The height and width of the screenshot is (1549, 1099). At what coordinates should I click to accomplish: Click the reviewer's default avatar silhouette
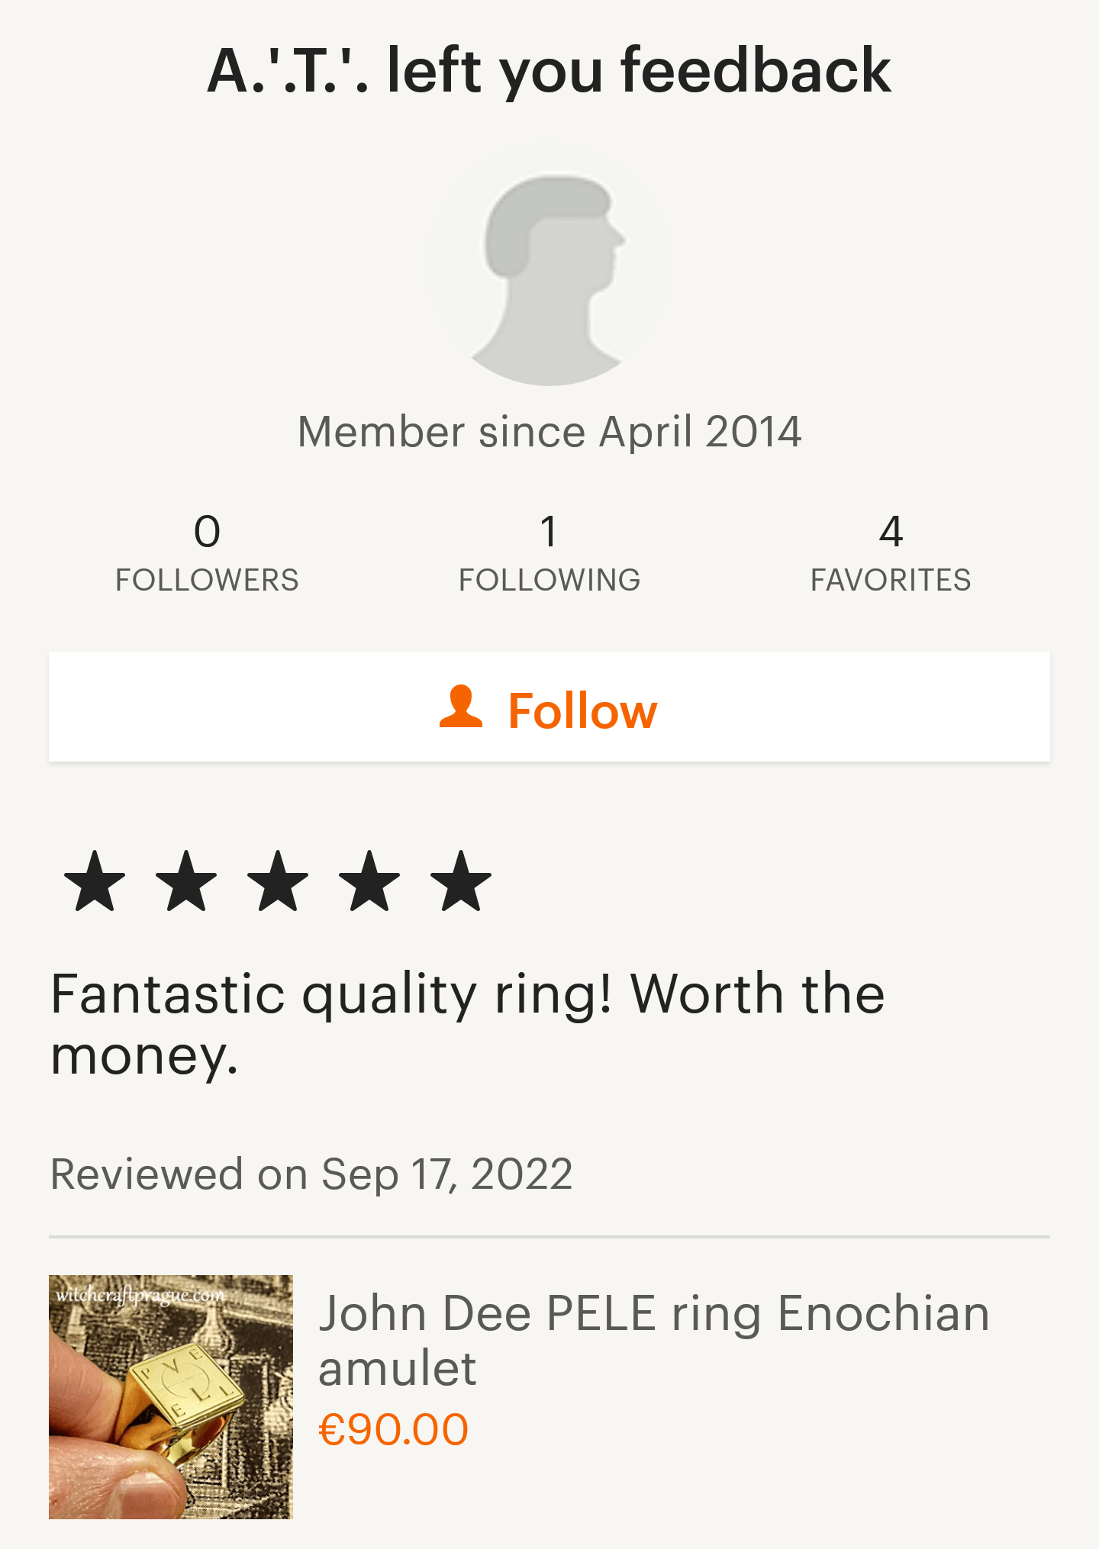pos(549,266)
